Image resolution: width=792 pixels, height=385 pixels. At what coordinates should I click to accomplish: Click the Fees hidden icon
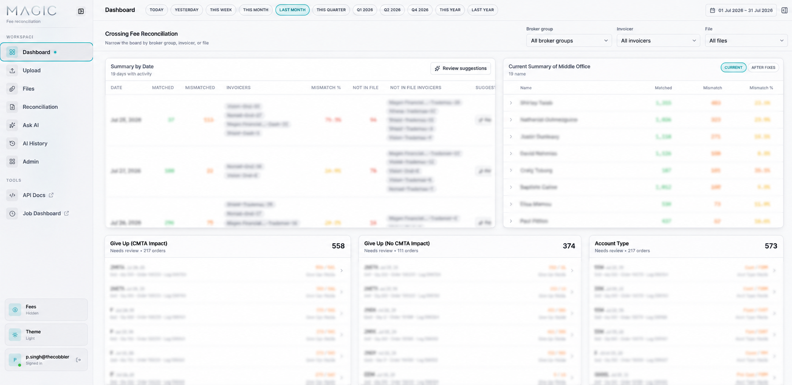pos(15,310)
